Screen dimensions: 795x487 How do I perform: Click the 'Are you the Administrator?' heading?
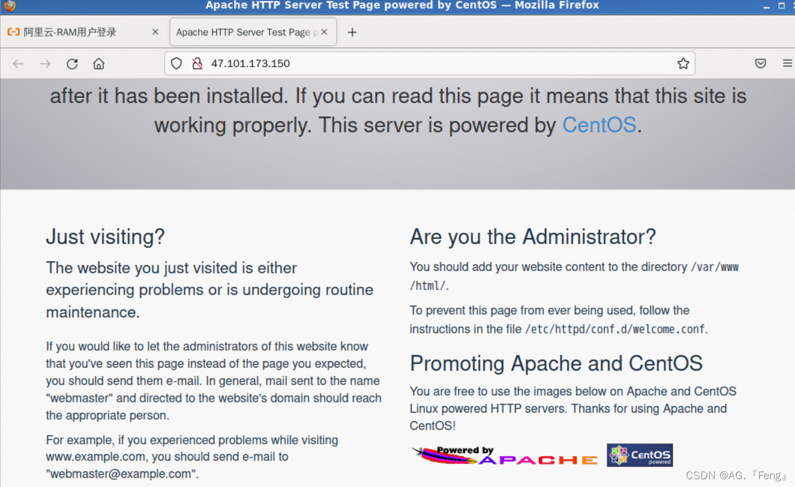533,237
